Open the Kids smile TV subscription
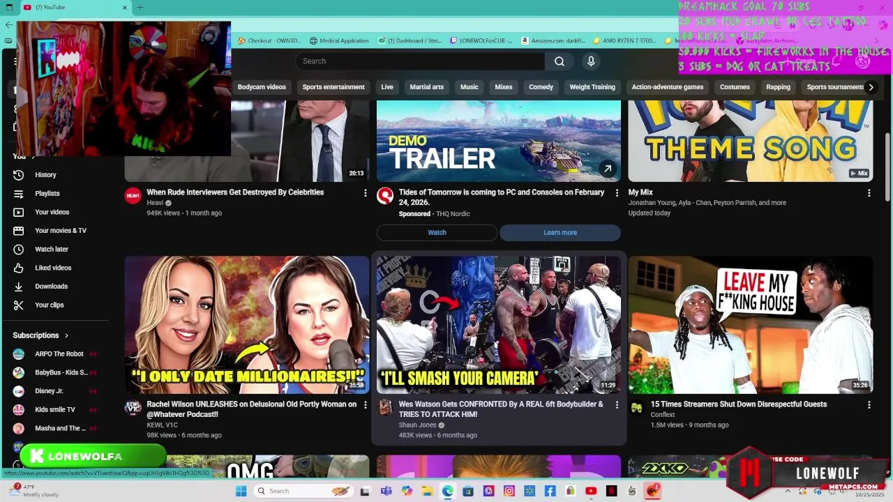893x502 pixels. coord(54,410)
